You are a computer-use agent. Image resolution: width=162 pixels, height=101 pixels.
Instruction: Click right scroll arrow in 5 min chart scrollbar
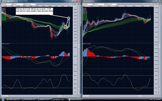coord(68,96)
